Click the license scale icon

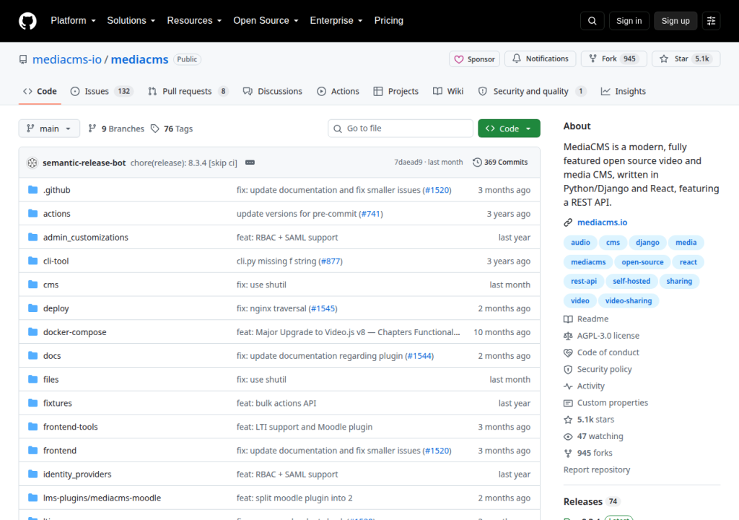[568, 336]
